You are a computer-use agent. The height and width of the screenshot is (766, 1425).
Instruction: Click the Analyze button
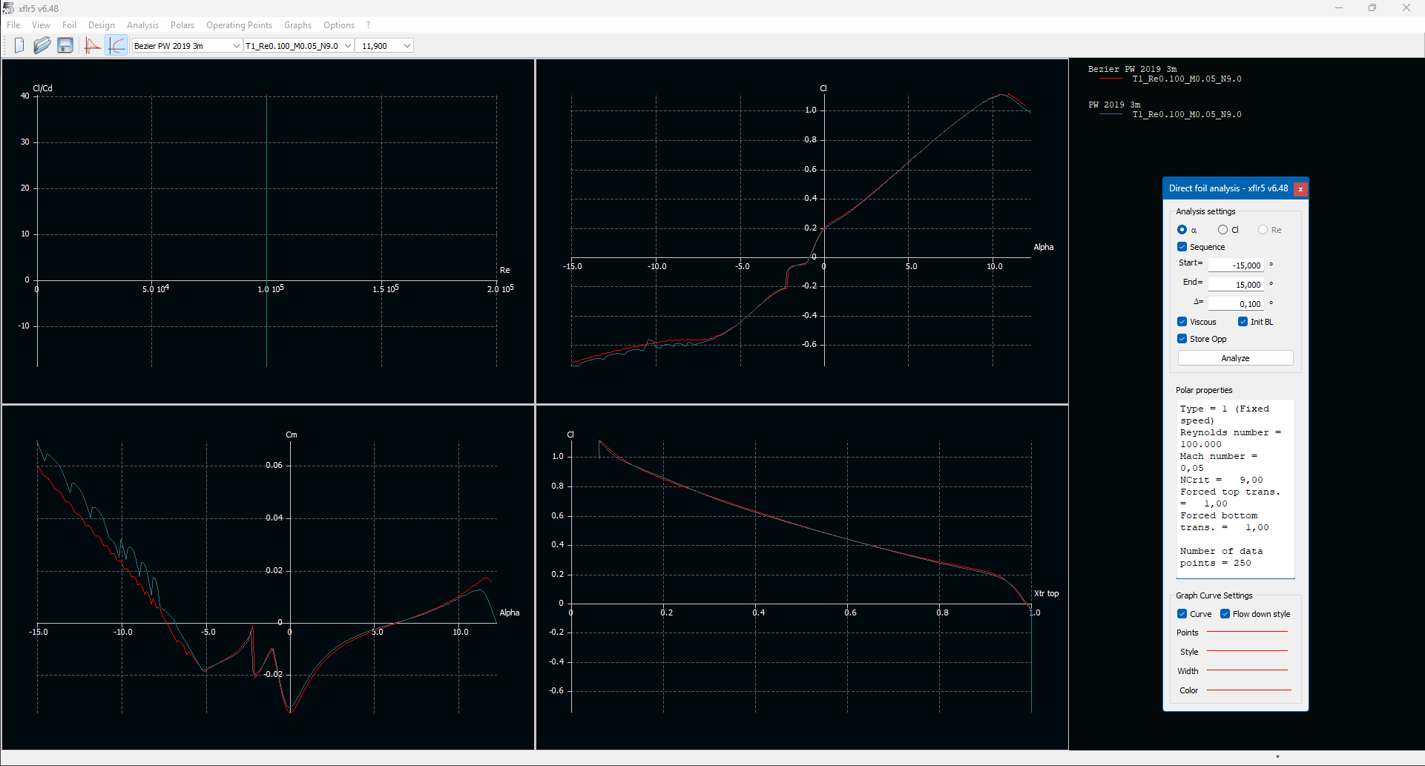[x=1234, y=357]
